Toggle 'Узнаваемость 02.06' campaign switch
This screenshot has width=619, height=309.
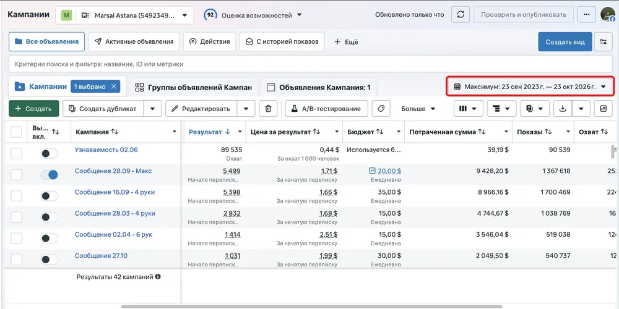50,154
